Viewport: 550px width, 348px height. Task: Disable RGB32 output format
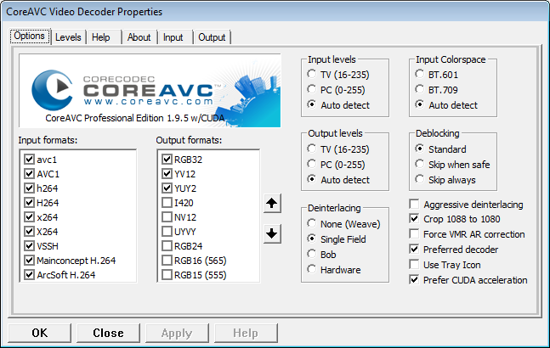pyautogui.click(x=167, y=160)
